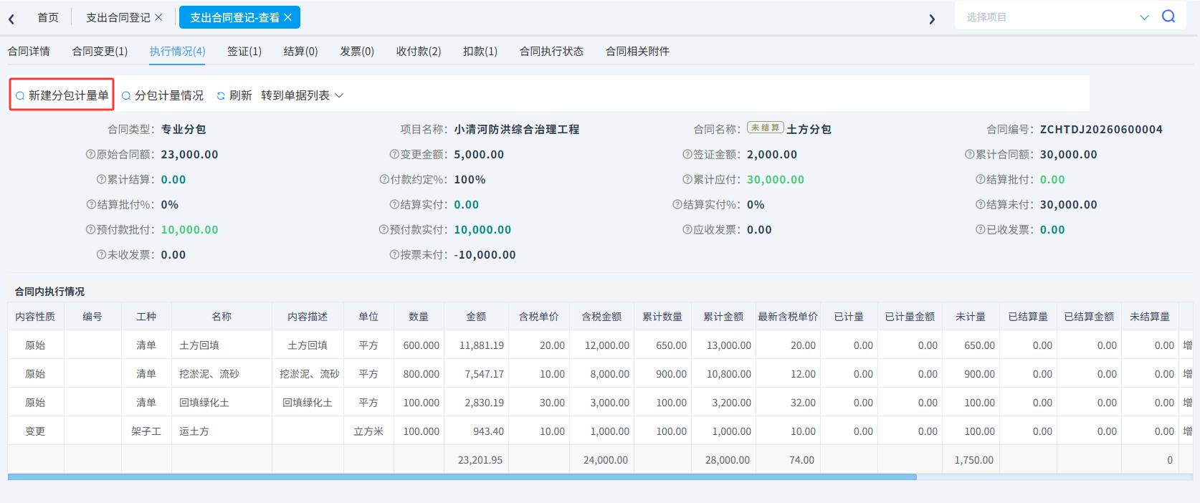Close the 支出合同登记 tab
Image resolution: width=1200 pixels, height=503 pixels.
158,17
